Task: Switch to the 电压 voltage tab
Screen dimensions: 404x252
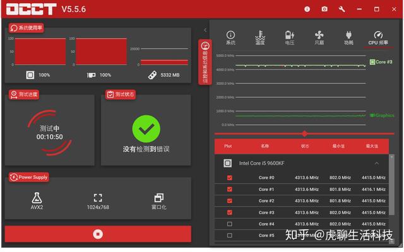Action: click(290, 38)
